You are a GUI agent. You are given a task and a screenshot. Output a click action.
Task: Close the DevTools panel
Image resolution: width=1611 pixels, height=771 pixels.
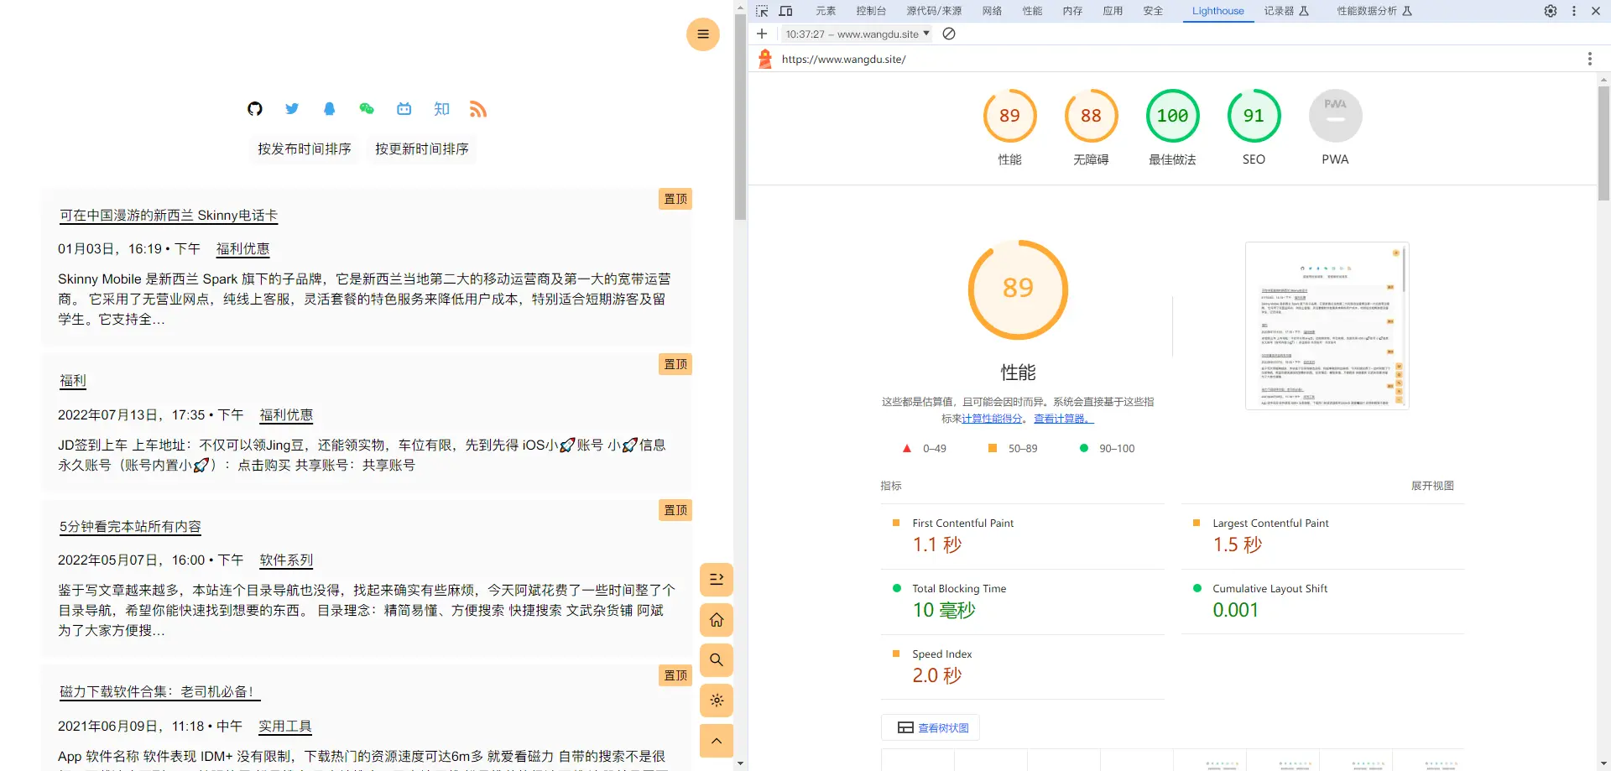click(1596, 11)
